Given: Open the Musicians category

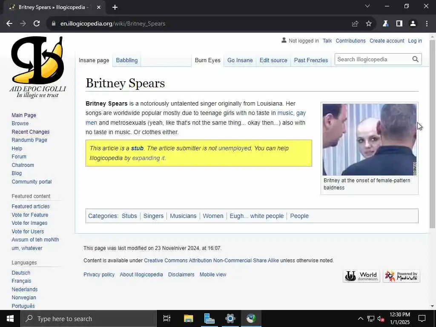Looking at the screenshot, I should [x=183, y=216].
